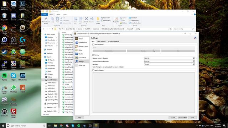Screen dimensions: 228x128
Task: Select the Share ribbon tab in Explorer
Action: point(58,15)
